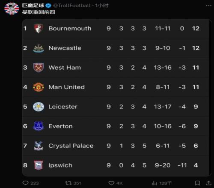Click the Ipswich club crest
The height and width of the screenshot is (188, 214).
point(39,165)
